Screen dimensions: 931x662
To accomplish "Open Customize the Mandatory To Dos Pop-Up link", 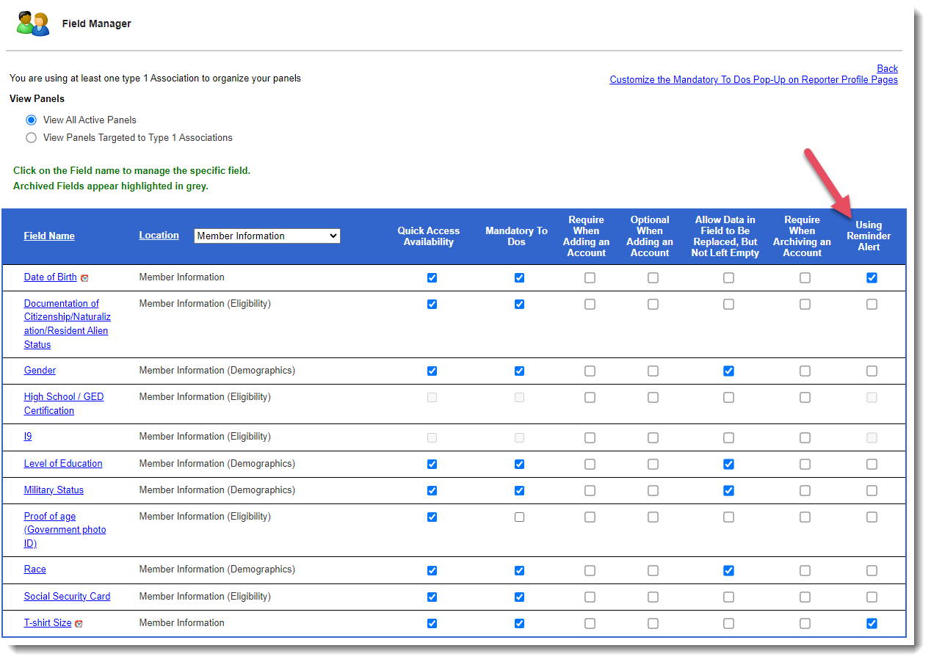I will coord(753,79).
